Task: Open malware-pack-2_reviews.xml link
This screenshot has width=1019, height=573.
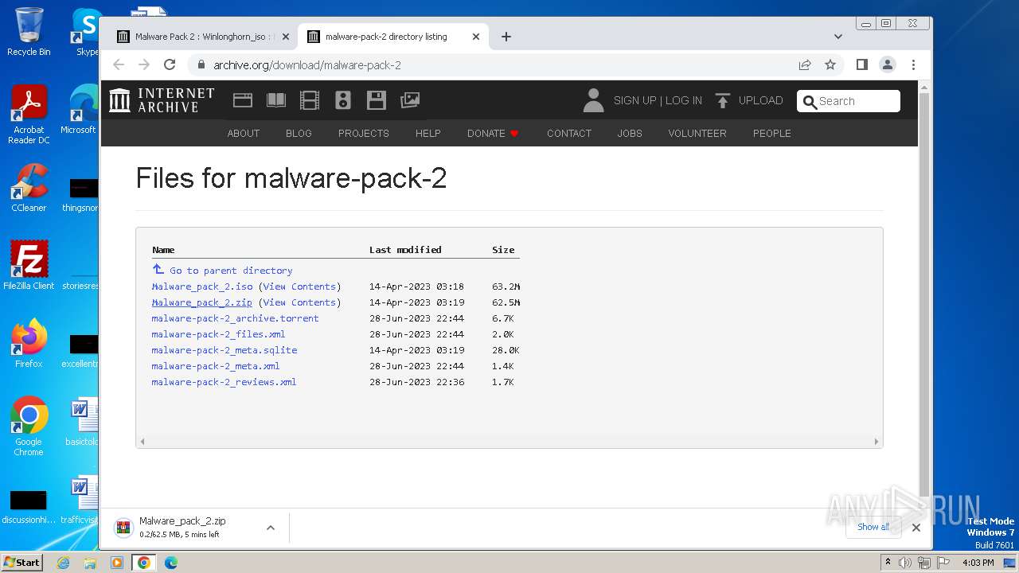Action: (224, 382)
